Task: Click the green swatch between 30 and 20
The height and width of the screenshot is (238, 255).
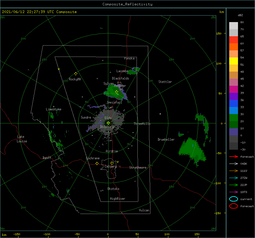Action: point(233,118)
